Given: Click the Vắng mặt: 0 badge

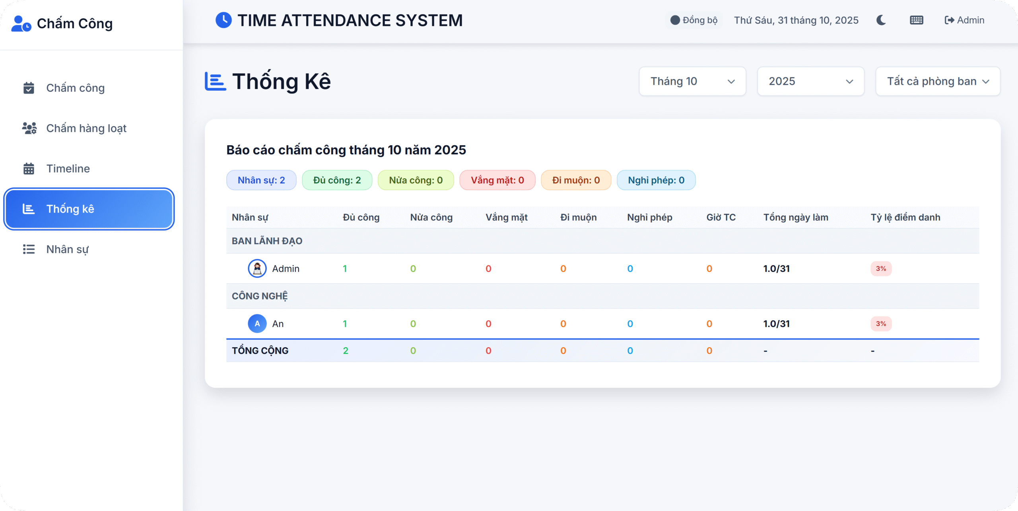Looking at the screenshot, I should pyautogui.click(x=497, y=181).
